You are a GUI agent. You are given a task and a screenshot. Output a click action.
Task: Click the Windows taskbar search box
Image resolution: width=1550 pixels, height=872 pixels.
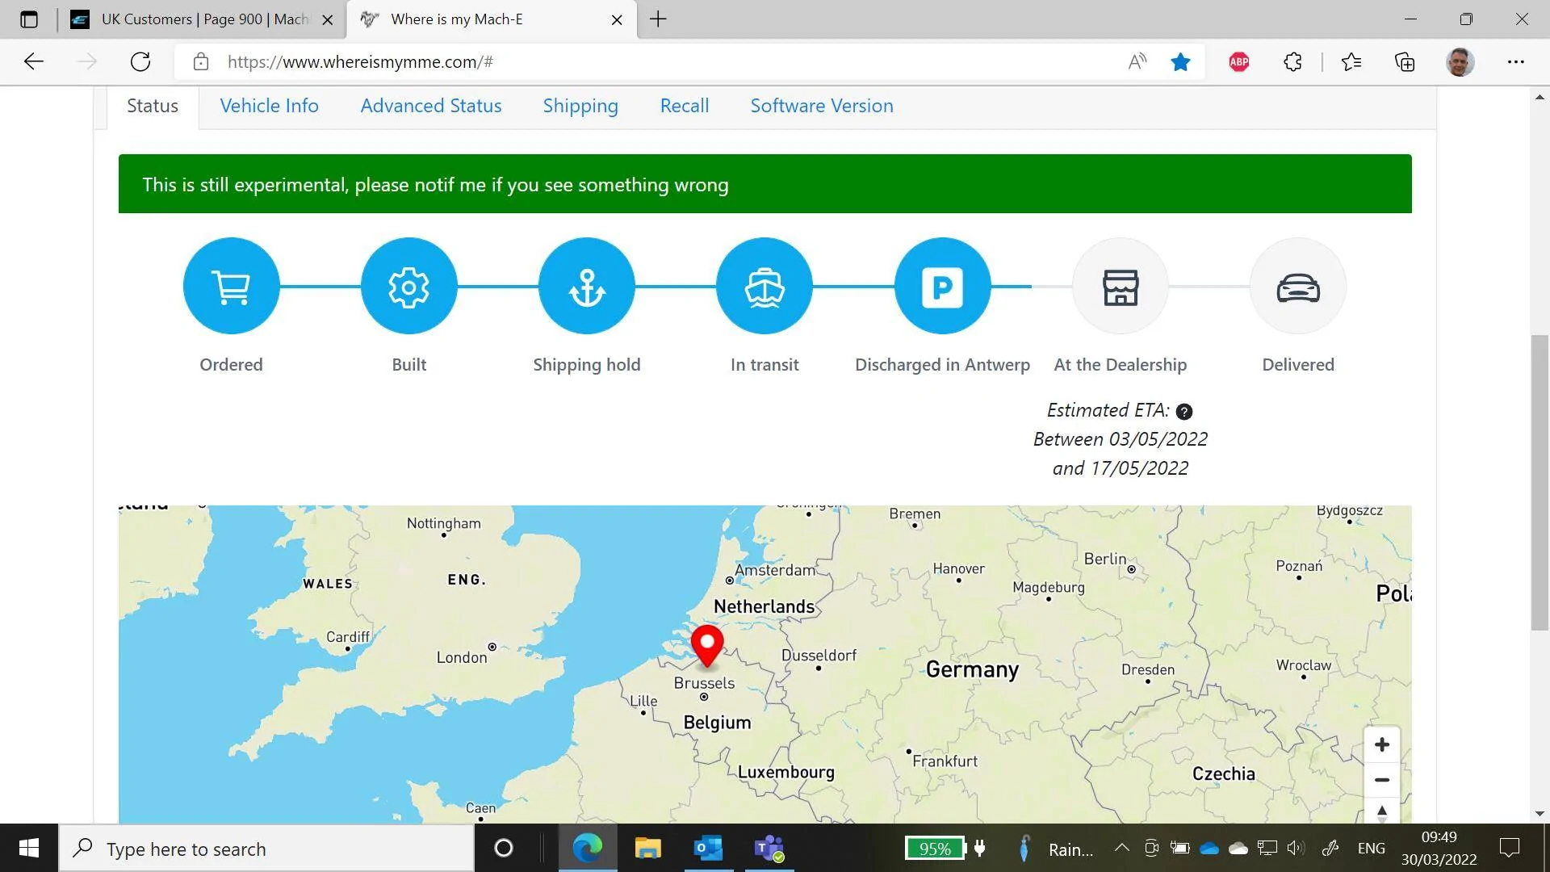coord(266,849)
